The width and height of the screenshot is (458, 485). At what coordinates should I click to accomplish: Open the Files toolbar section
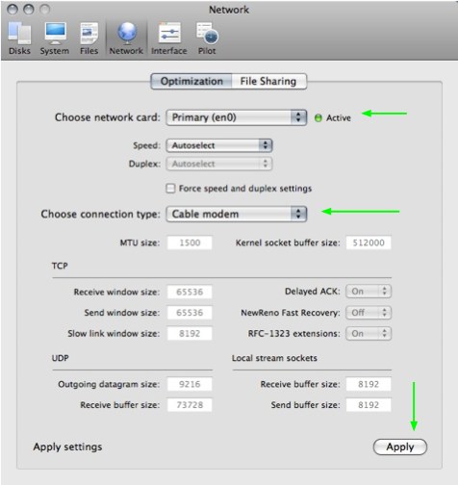tap(89, 38)
